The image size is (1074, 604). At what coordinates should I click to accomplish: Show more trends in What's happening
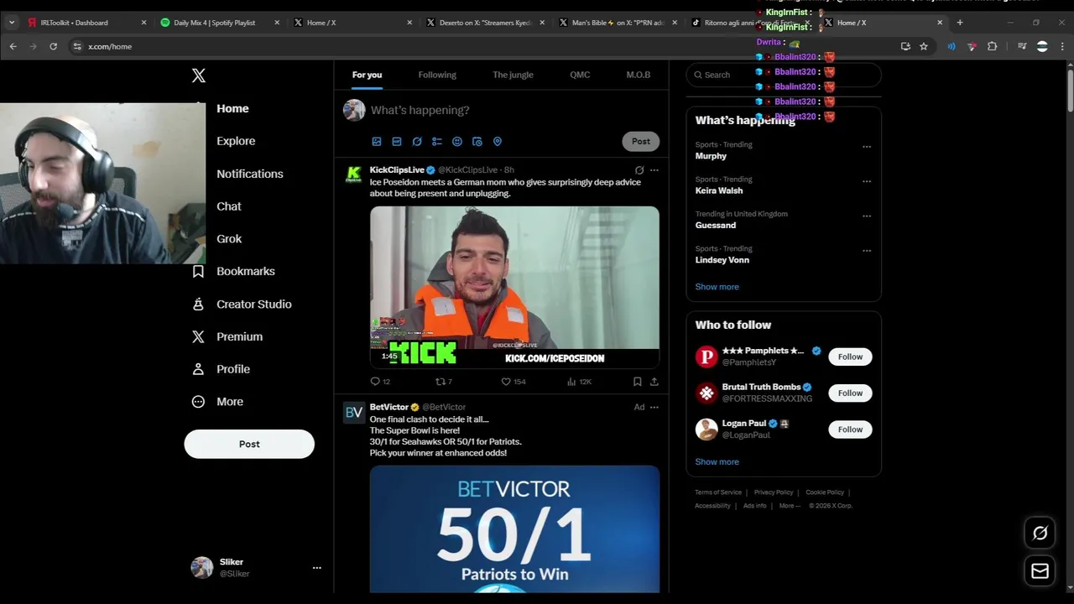point(717,287)
